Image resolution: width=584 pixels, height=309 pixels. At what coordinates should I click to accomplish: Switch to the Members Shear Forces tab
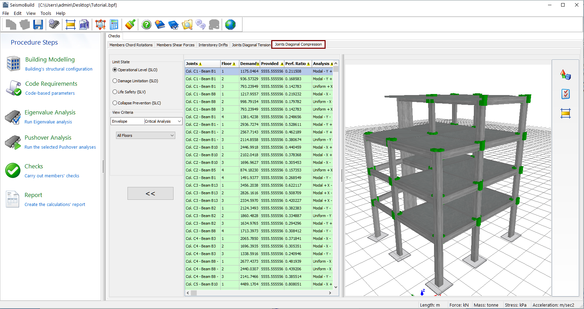175,45
